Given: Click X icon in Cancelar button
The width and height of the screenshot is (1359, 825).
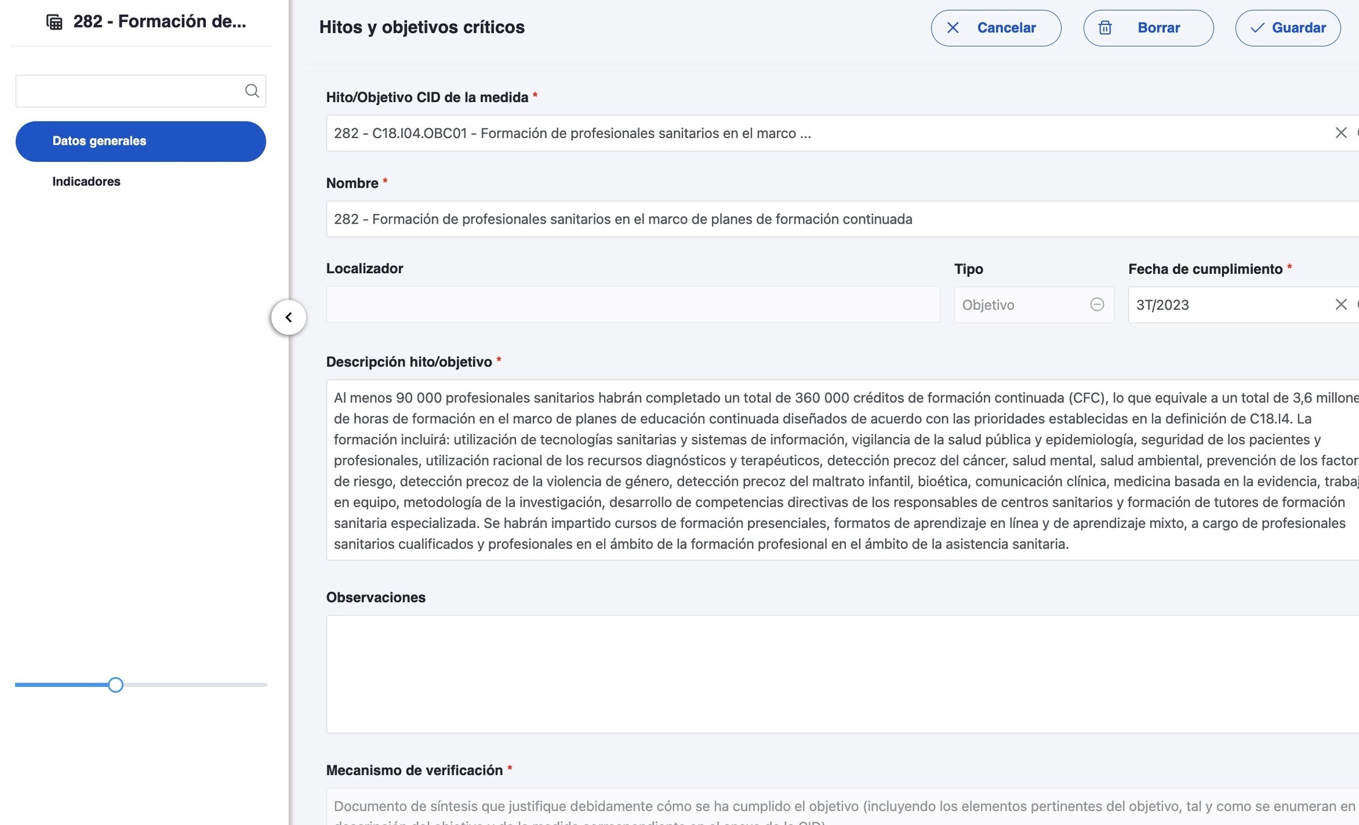Looking at the screenshot, I should 953,28.
